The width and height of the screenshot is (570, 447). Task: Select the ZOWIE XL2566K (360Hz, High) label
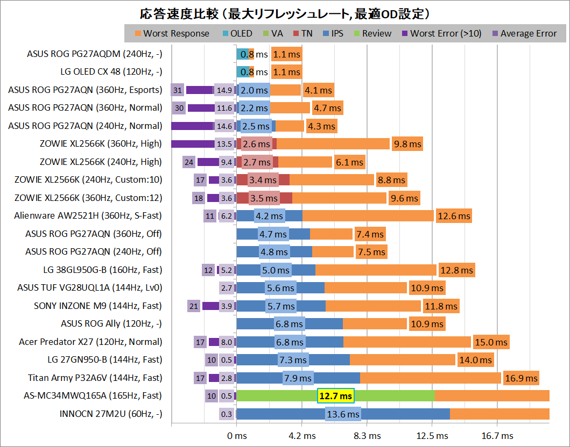[x=101, y=143]
